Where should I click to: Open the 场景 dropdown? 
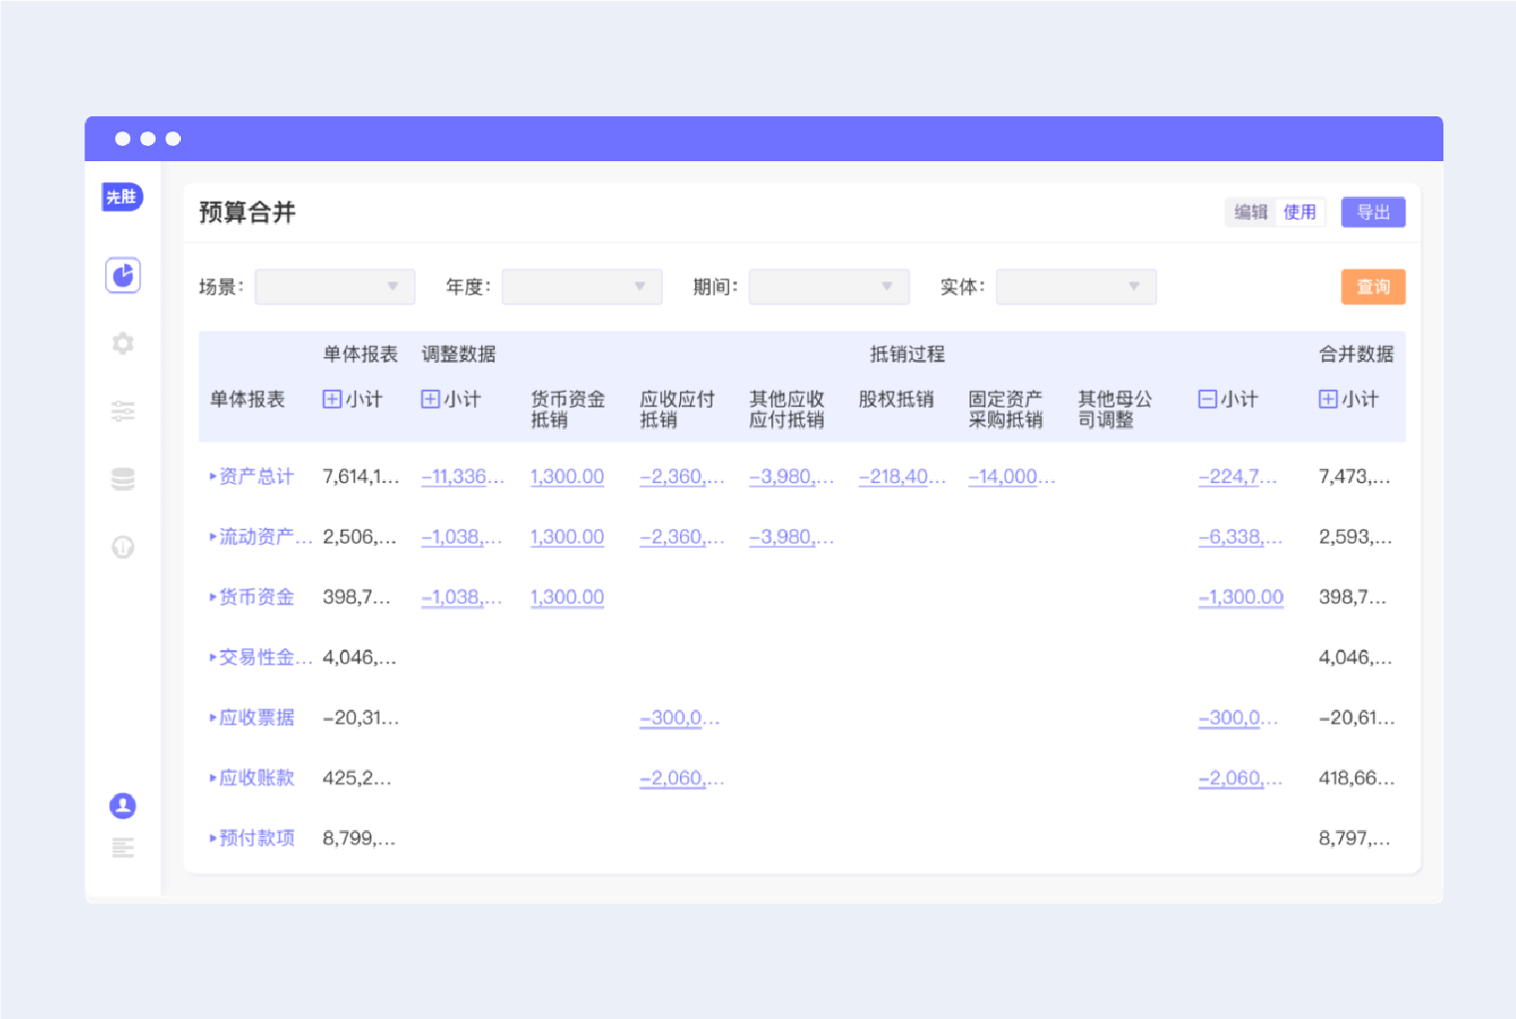[335, 286]
